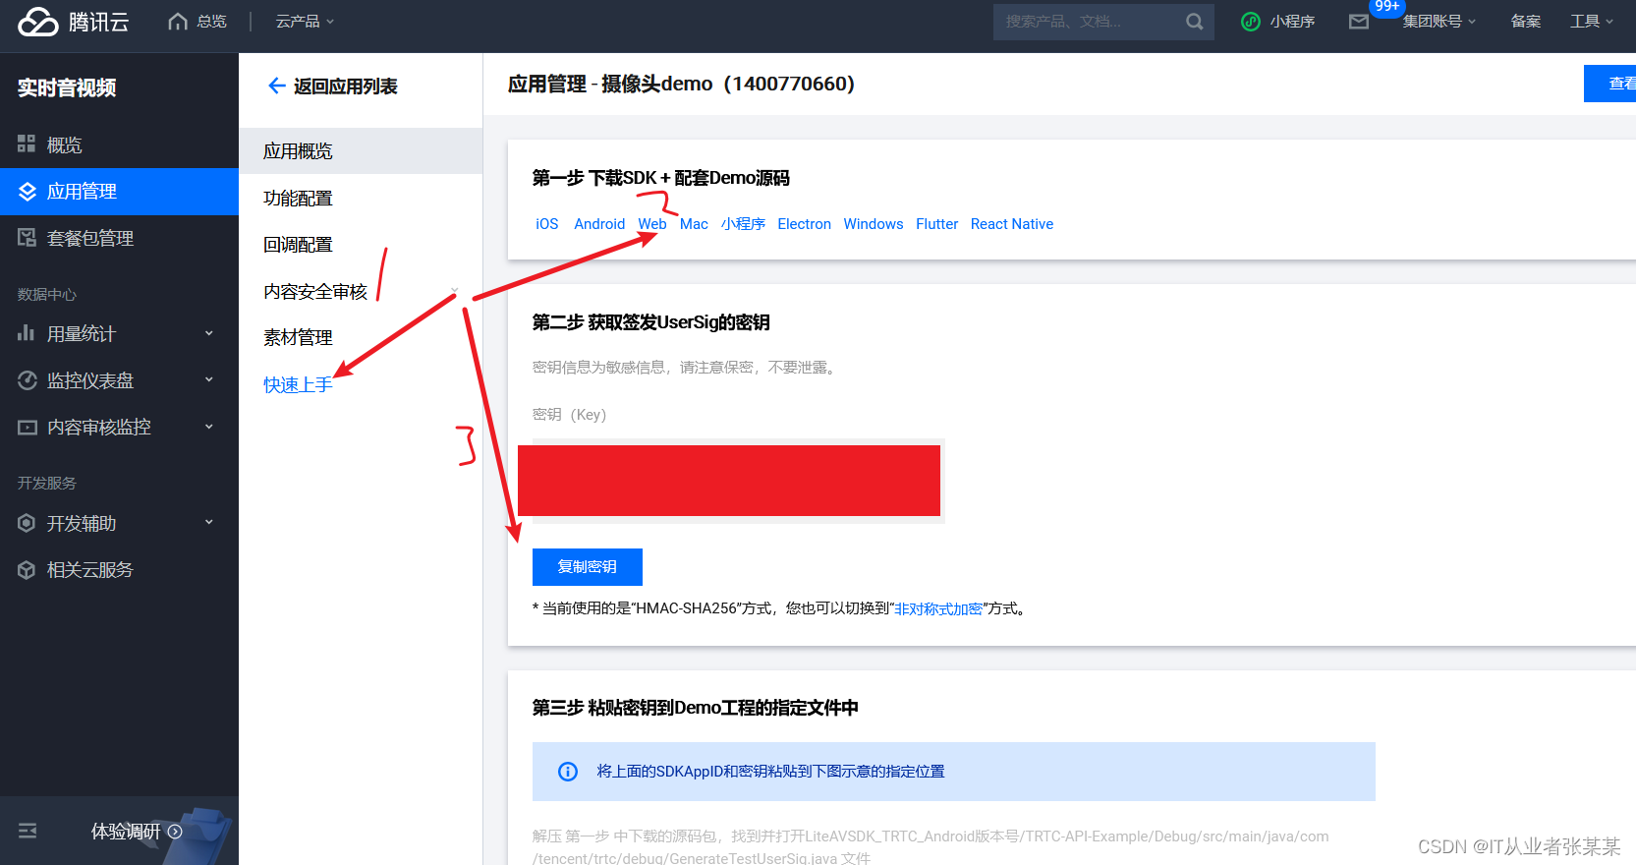Click the Windows SDK download link
The height and width of the screenshot is (865, 1636).
[x=874, y=224]
